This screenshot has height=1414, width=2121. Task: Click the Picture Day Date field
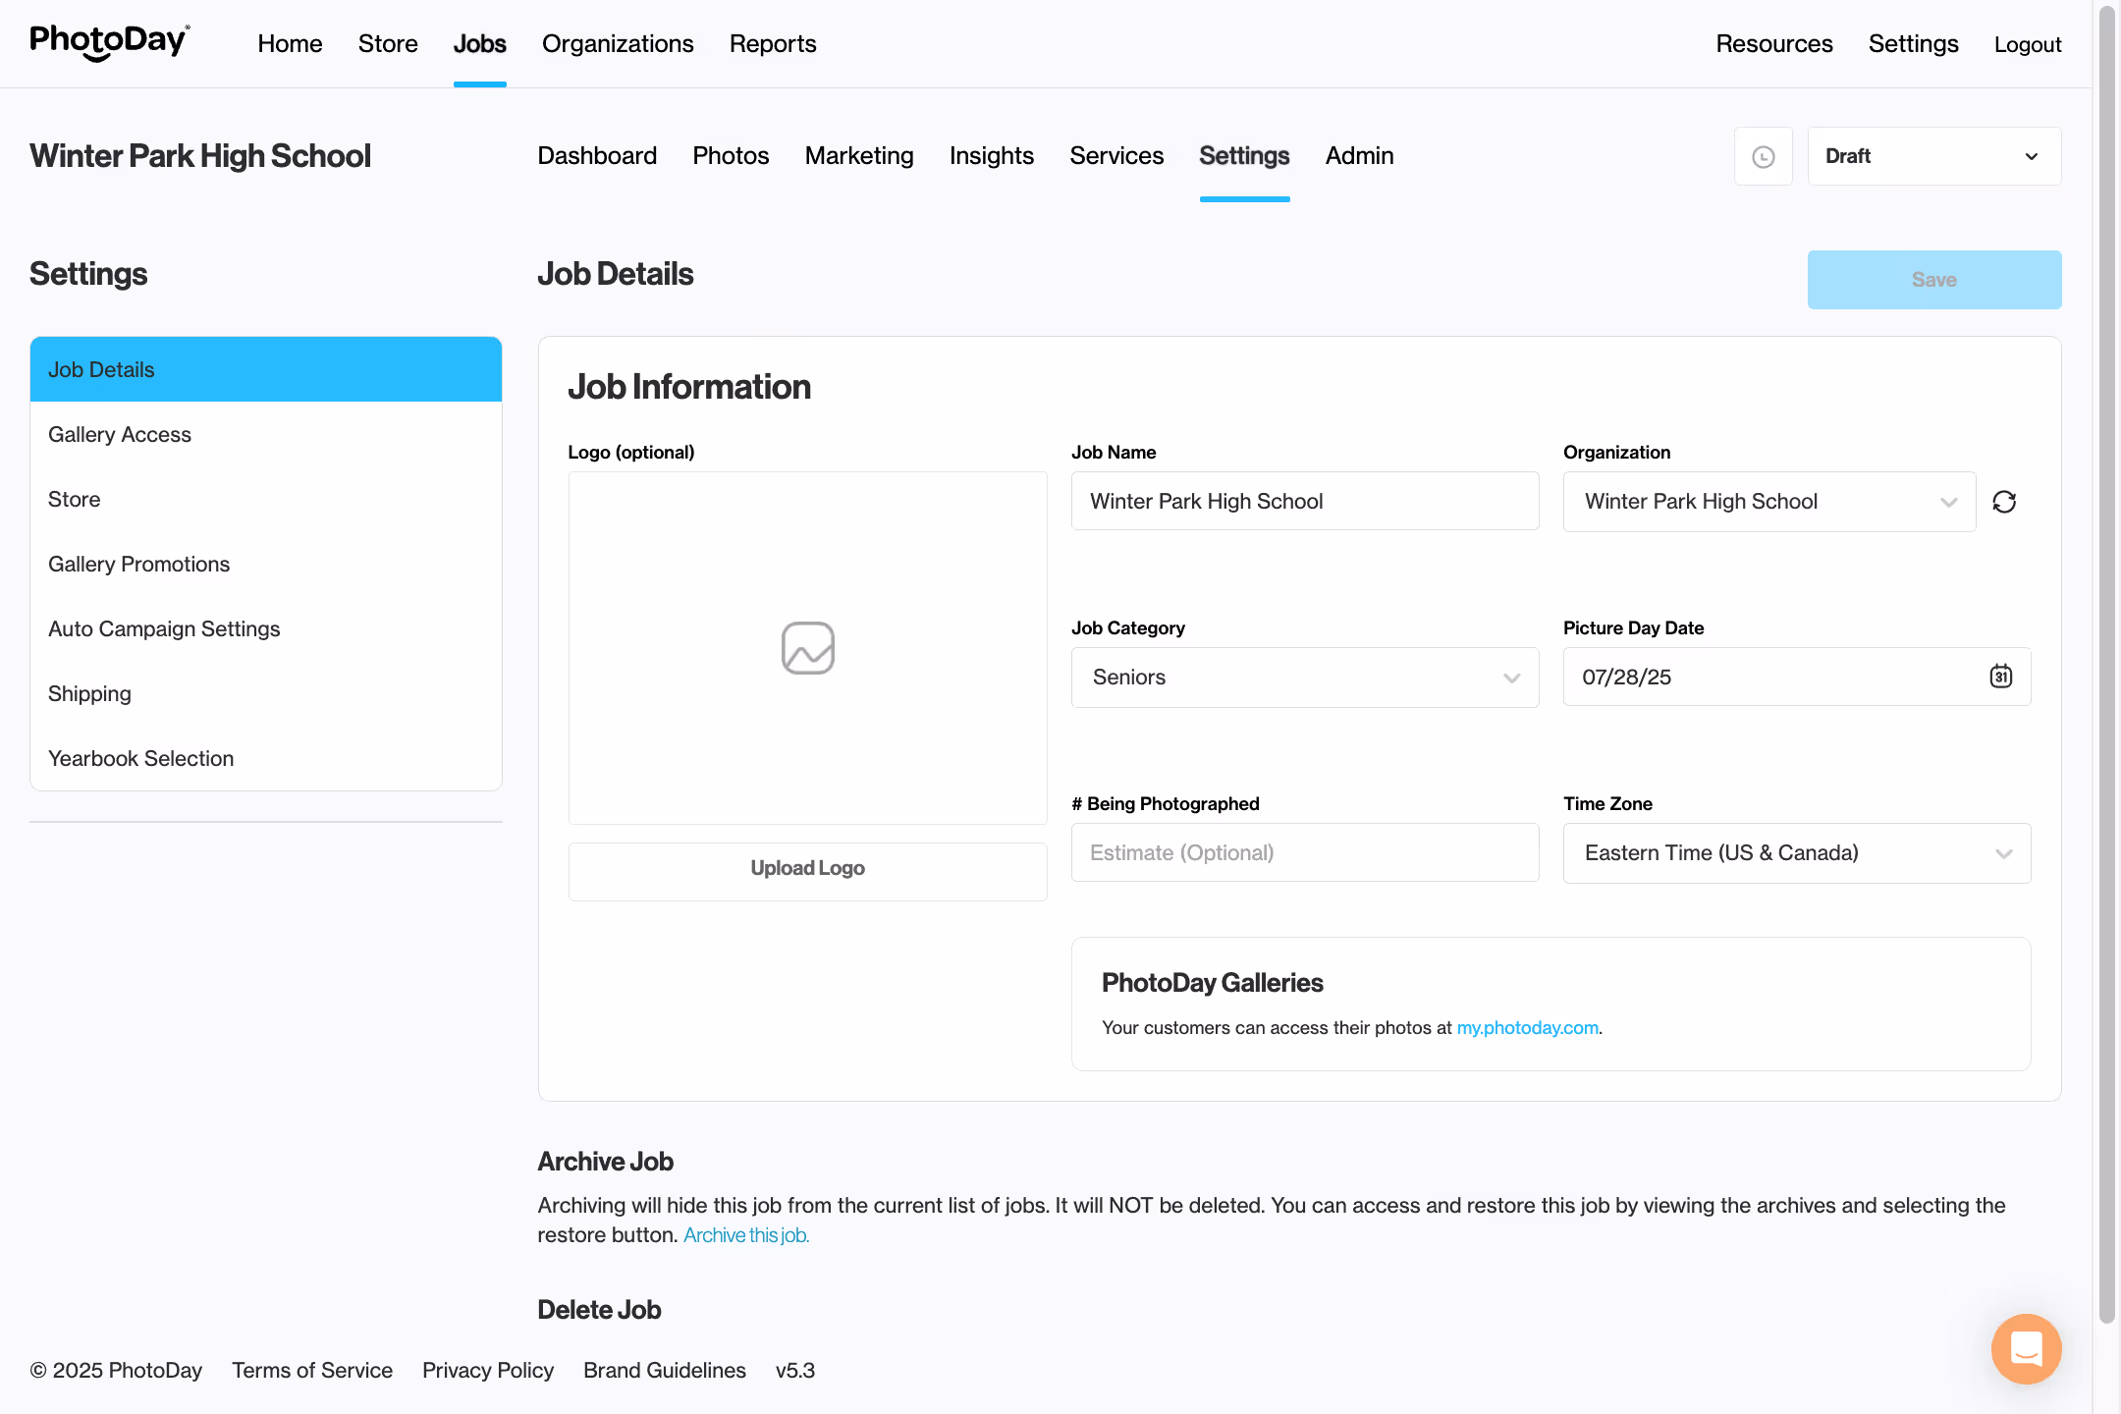tap(1797, 677)
